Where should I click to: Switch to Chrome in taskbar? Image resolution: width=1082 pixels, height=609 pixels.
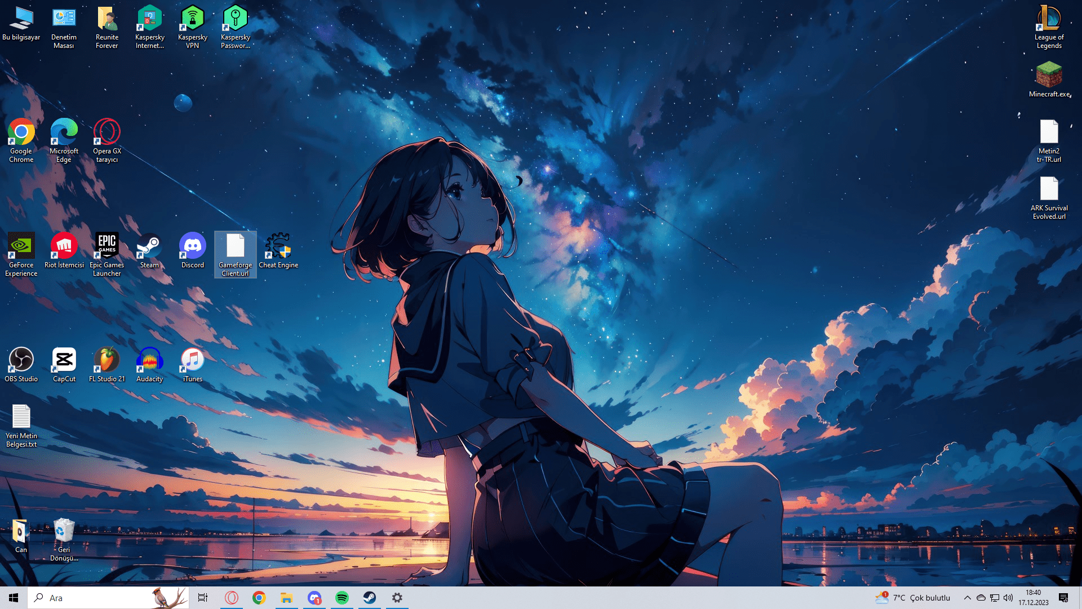[x=259, y=598]
